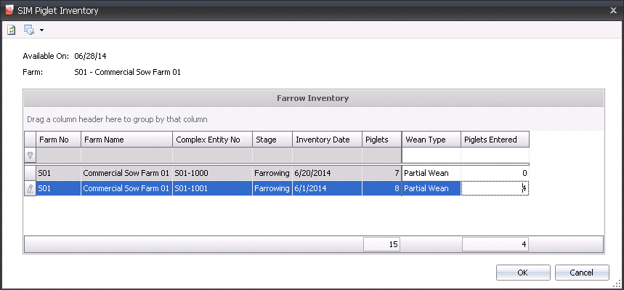Click the Farm Name filter cell
This screenshot has height=290, width=624.
point(127,156)
